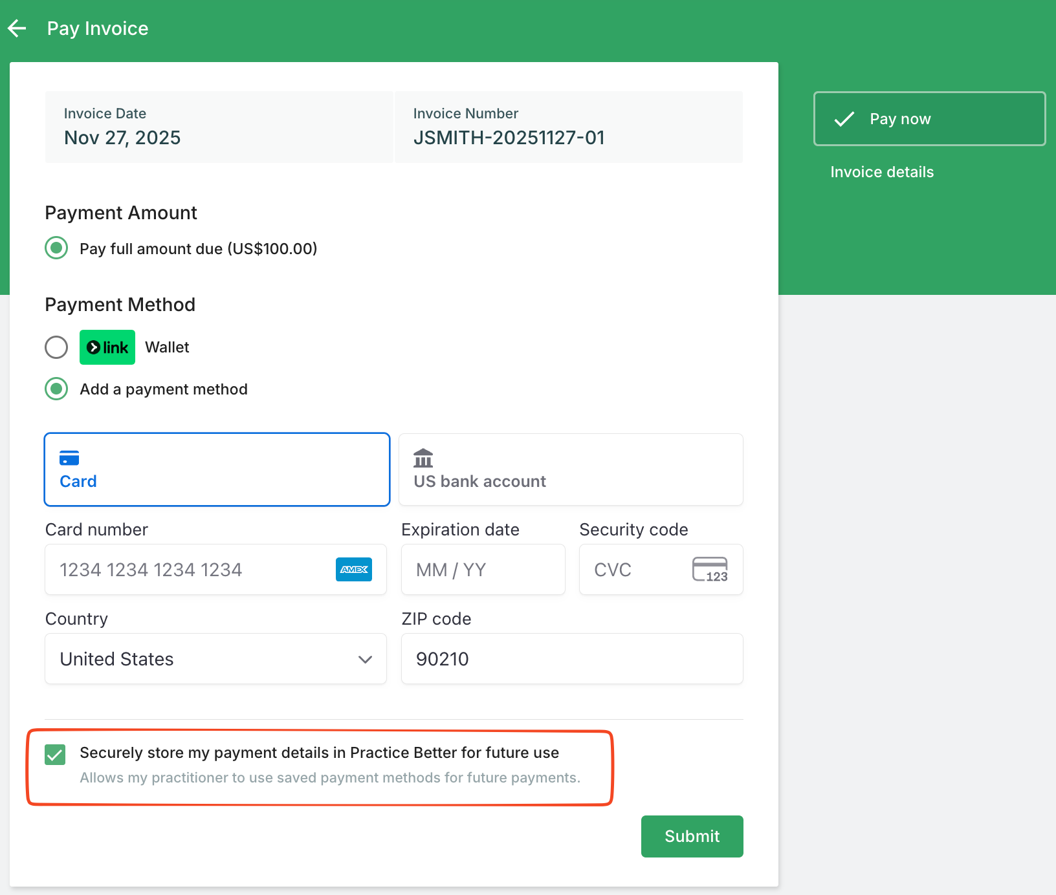Viewport: 1056px width, 895px height.
Task: Select Add a payment method radio
Action: [56, 389]
